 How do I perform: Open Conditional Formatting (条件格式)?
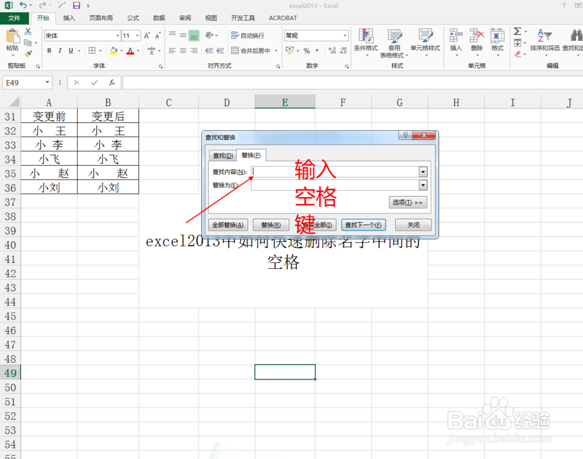(x=366, y=43)
